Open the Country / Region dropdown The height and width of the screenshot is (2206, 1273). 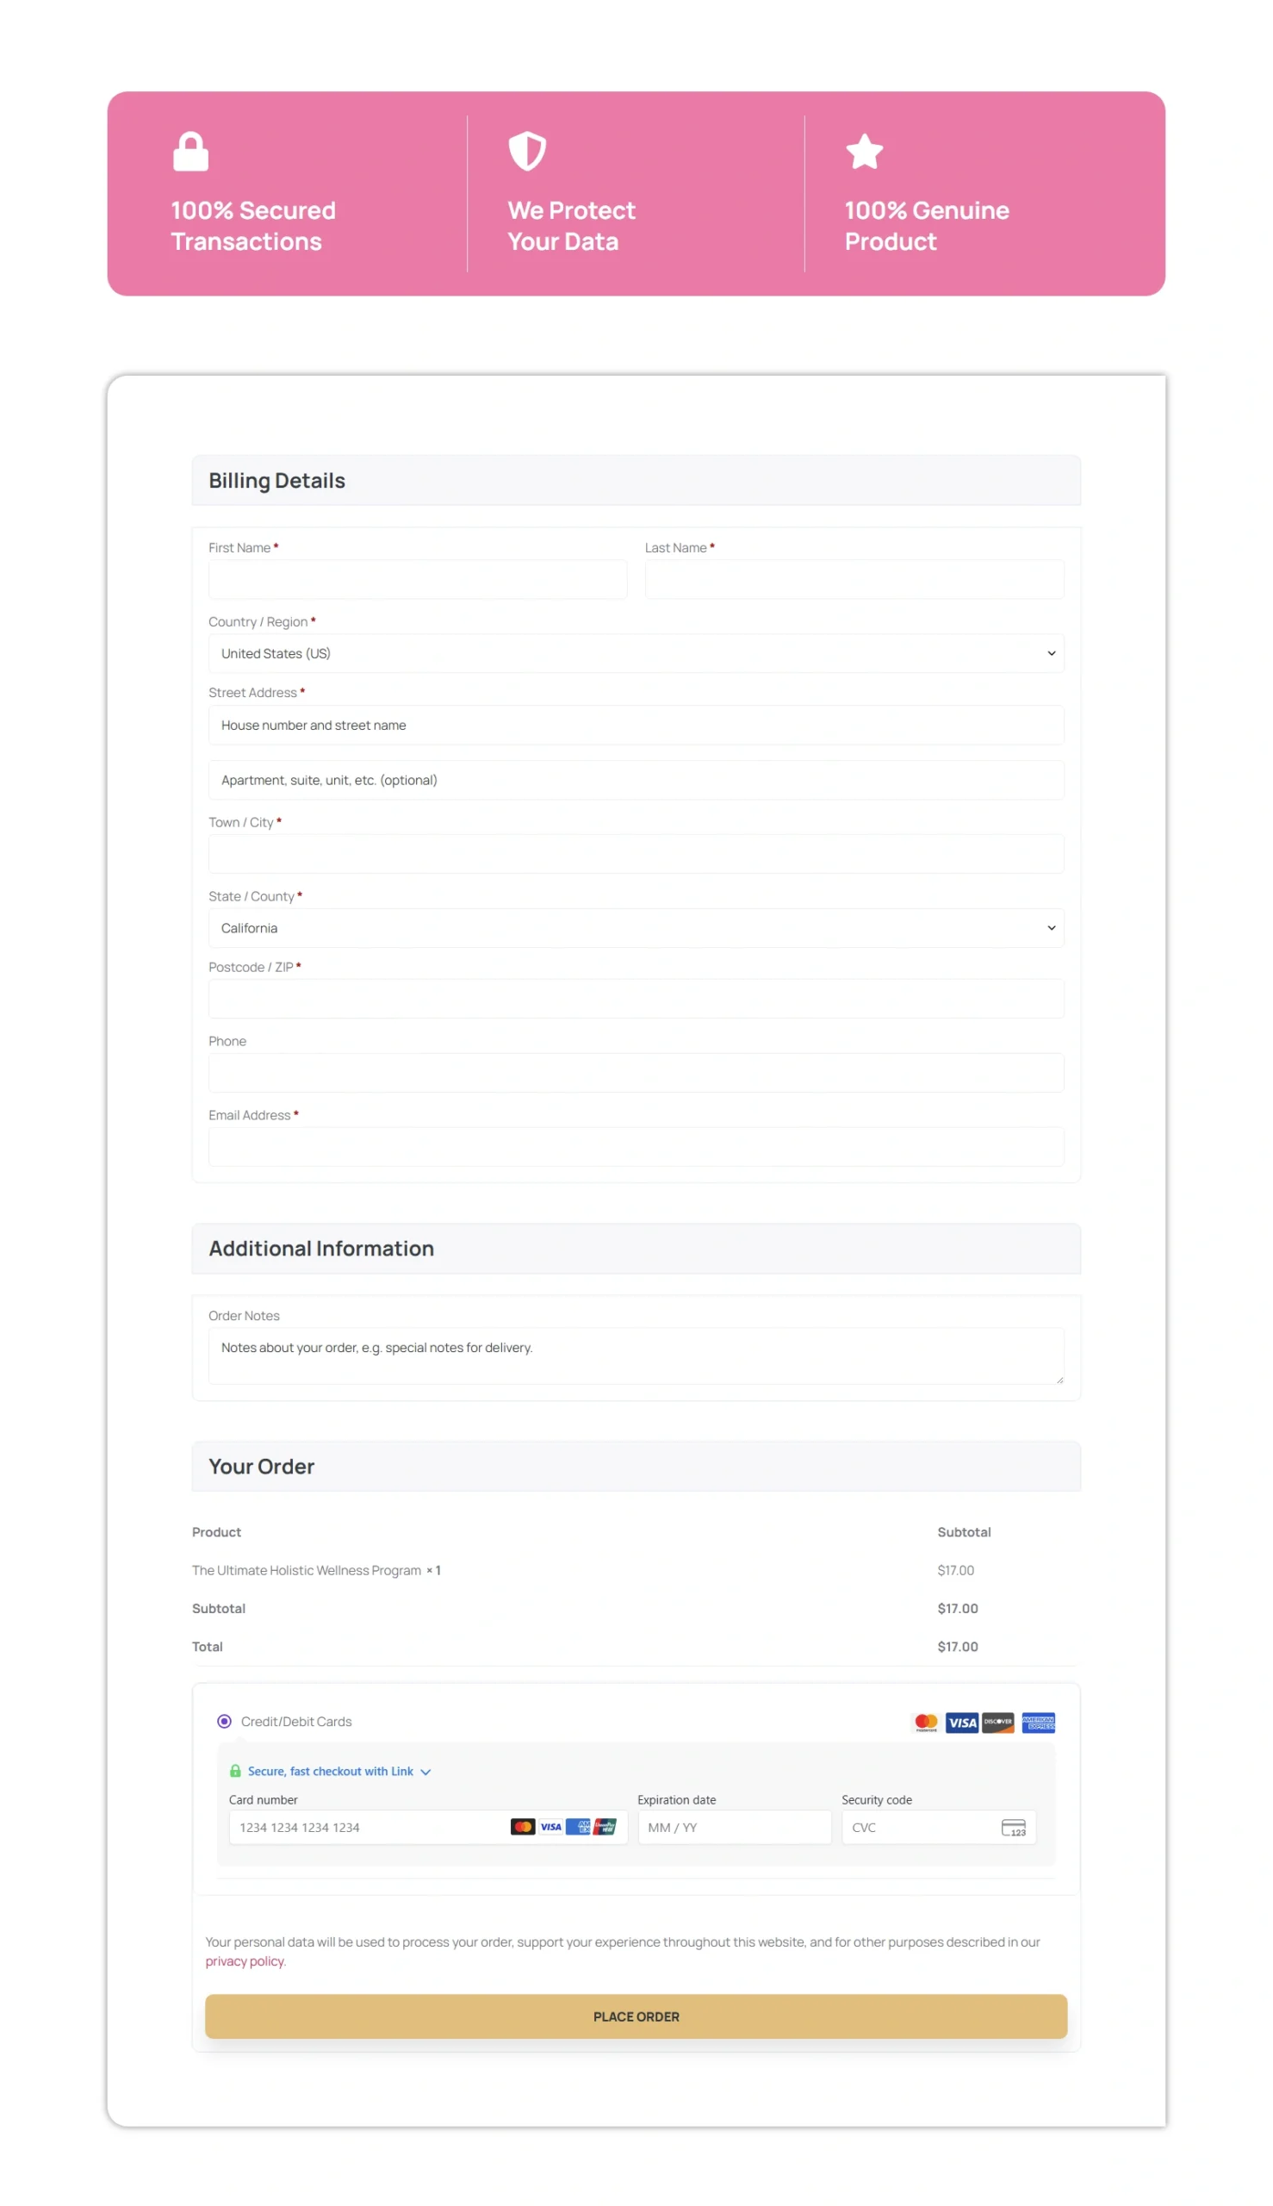636,653
